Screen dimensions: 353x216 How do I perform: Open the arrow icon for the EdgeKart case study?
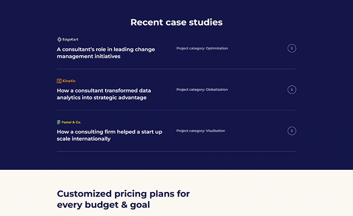click(x=292, y=48)
